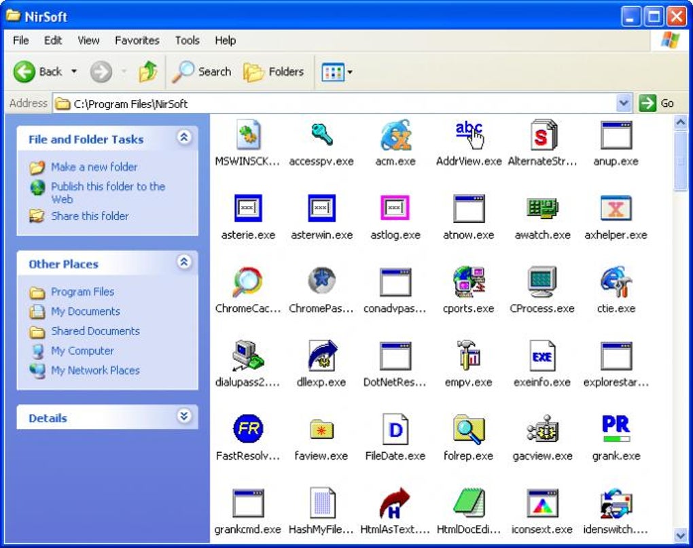Select the ChromePas... icon
This screenshot has height=548, width=693.
tap(322, 280)
